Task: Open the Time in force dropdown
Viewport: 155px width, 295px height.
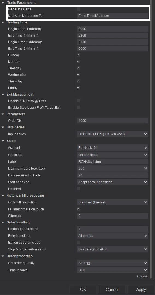Action: pyautogui.click(x=112, y=270)
